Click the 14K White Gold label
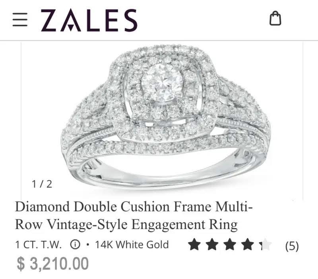 (132, 244)
